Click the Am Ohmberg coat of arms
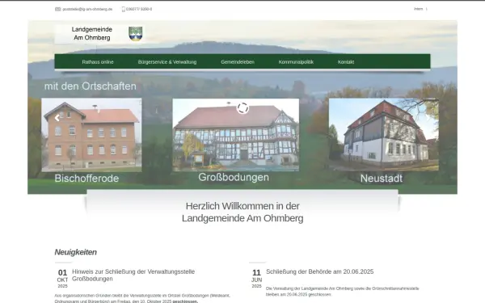 point(136,33)
